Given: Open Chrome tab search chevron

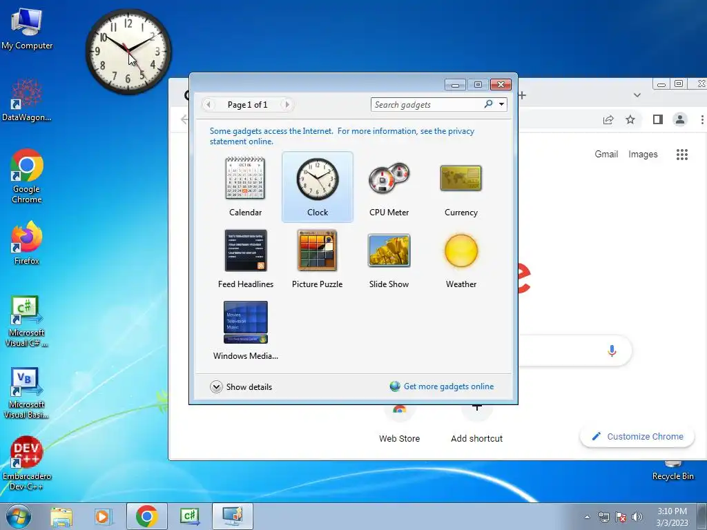Looking at the screenshot, I should click(x=637, y=95).
